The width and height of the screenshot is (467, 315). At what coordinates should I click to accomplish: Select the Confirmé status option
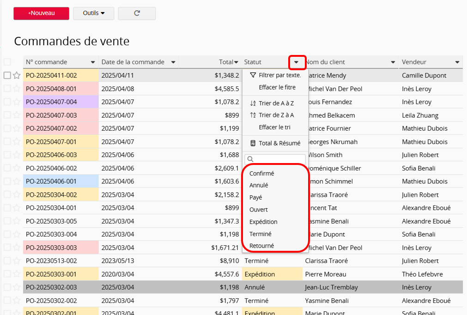click(x=261, y=173)
